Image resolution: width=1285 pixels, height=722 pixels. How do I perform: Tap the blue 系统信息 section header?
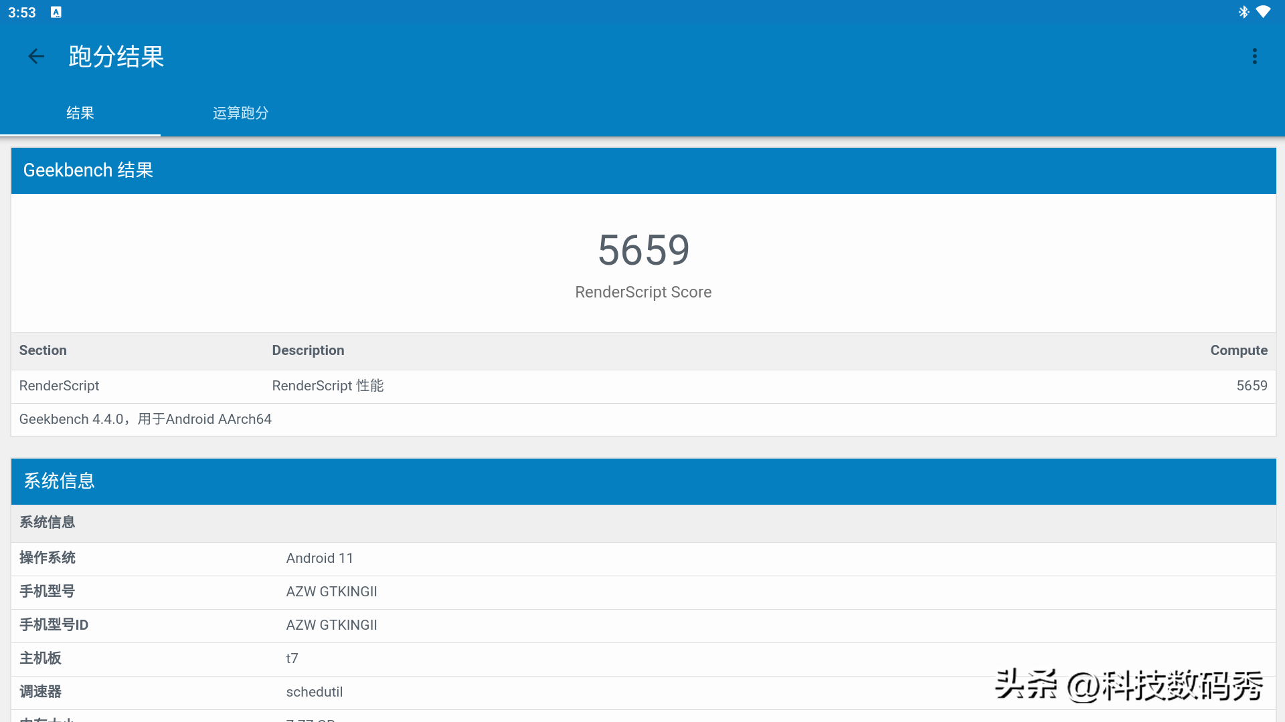pos(643,481)
